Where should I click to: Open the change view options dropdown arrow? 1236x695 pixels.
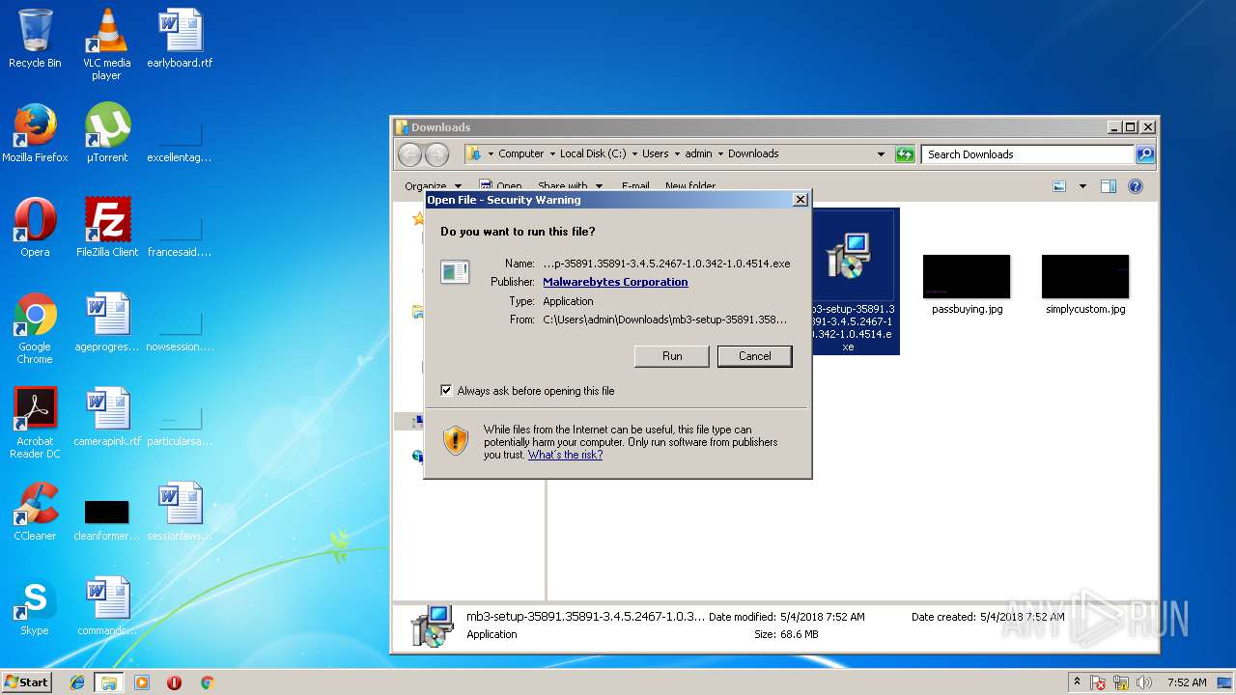(1082, 186)
